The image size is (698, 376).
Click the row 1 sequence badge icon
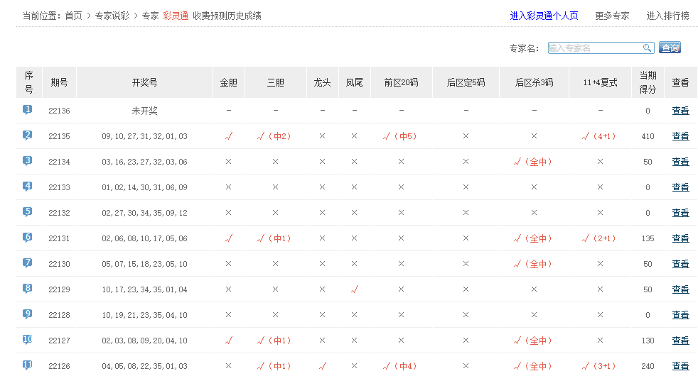[28, 110]
